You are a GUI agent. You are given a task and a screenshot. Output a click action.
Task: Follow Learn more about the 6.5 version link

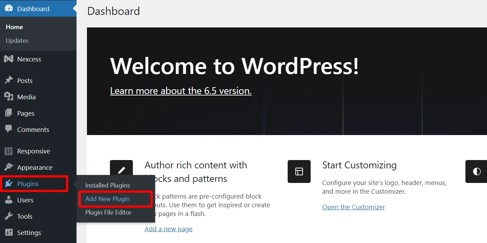(181, 91)
